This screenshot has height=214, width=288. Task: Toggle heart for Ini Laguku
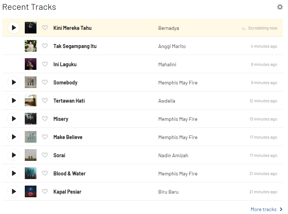point(45,64)
